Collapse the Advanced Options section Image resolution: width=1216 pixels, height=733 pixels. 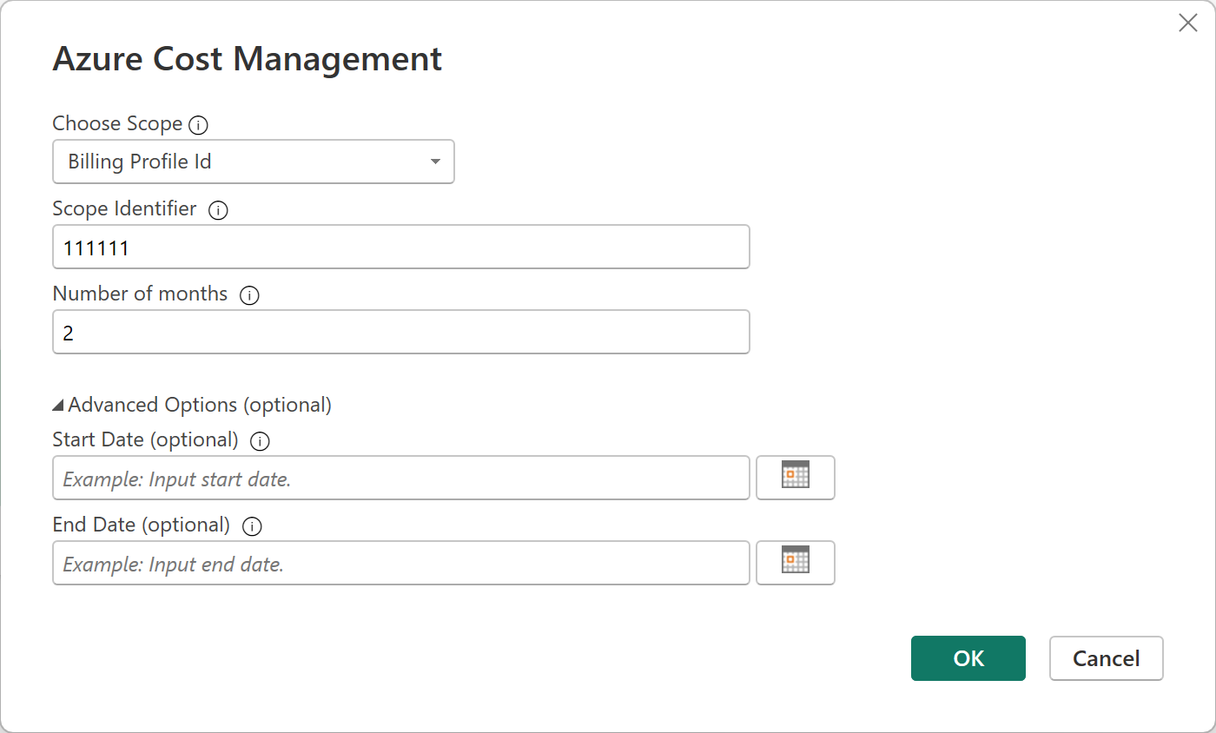tap(58, 404)
